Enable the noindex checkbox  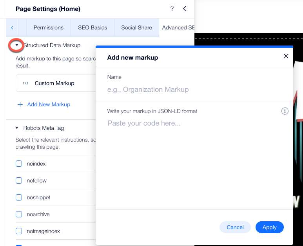[x=19, y=164]
